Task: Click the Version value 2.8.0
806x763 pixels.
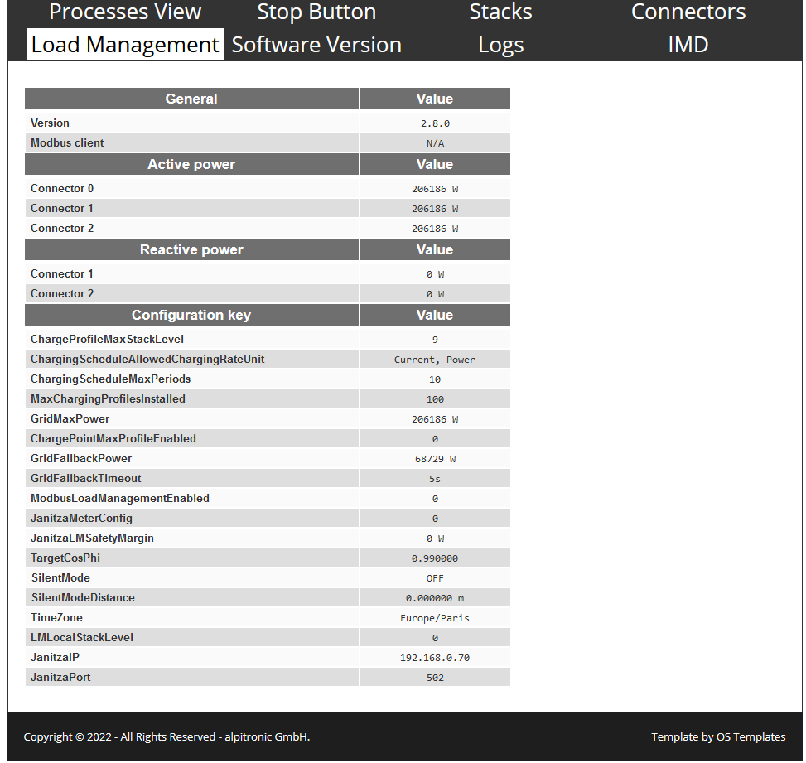Action: [434, 123]
